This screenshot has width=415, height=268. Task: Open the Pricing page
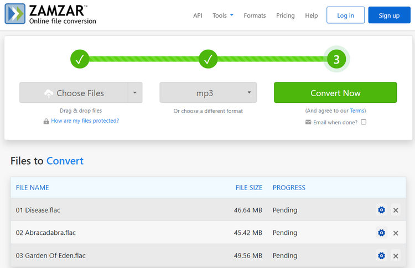pyautogui.click(x=286, y=15)
